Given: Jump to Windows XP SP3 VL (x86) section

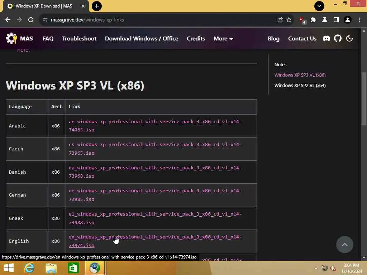Looking at the screenshot, I should [300, 75].
